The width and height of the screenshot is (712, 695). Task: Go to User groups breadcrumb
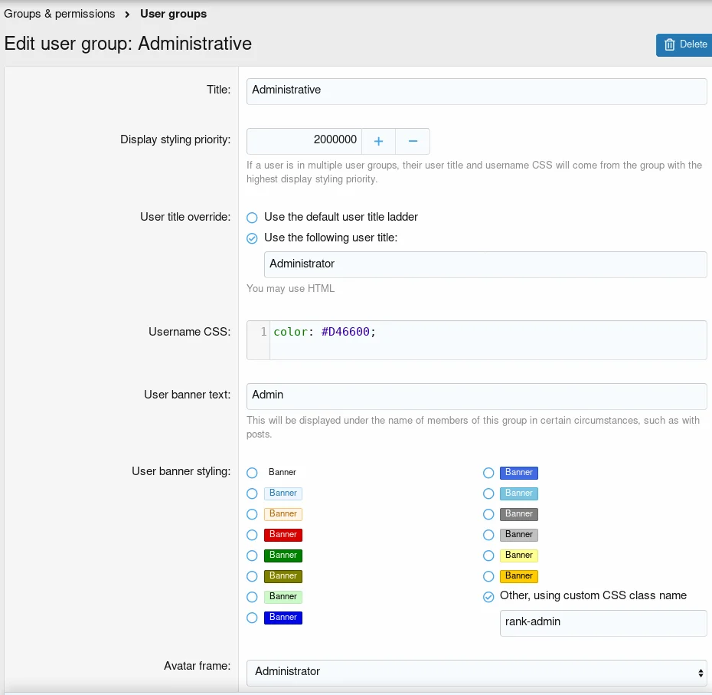[x=173, y=14]
